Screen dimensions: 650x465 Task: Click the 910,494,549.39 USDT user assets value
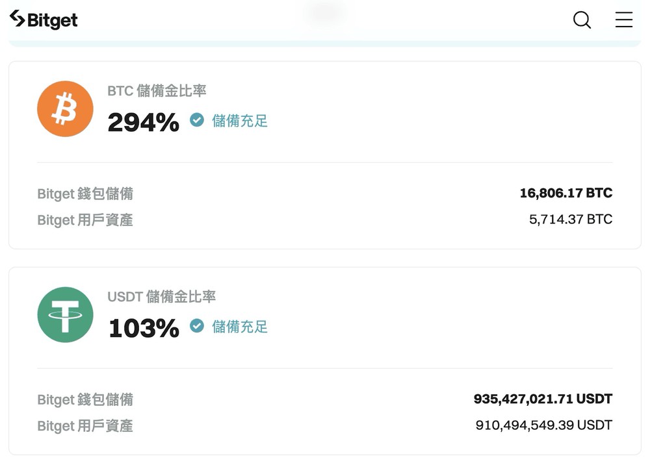pyautogui.click(x=544, y=425)
